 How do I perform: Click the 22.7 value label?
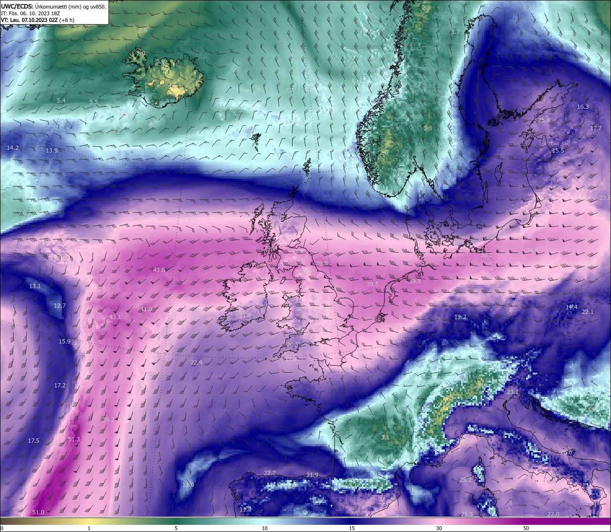(270, 473)
